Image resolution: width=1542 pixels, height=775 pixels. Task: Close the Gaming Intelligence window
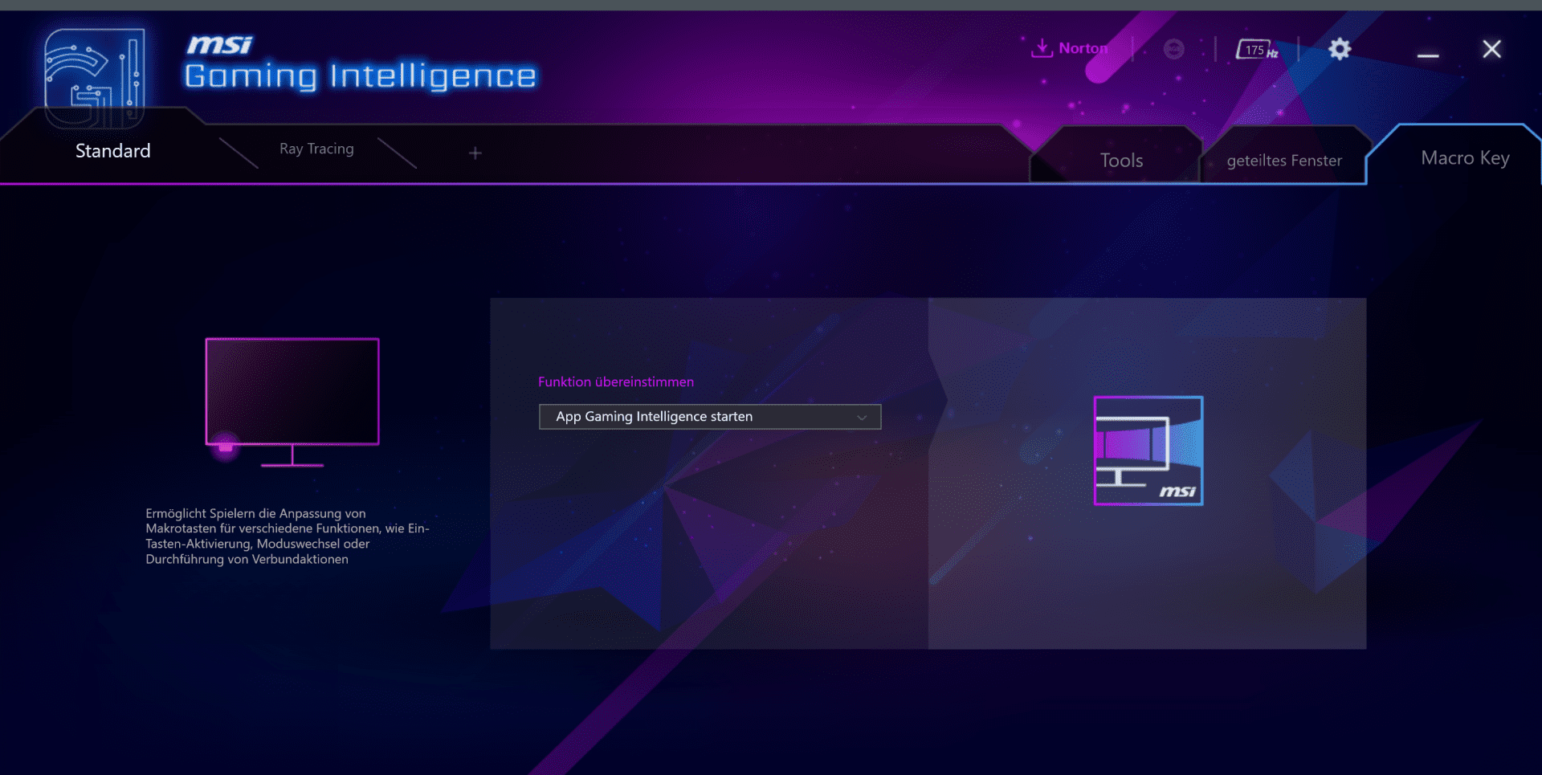[x=1491, y=49]
